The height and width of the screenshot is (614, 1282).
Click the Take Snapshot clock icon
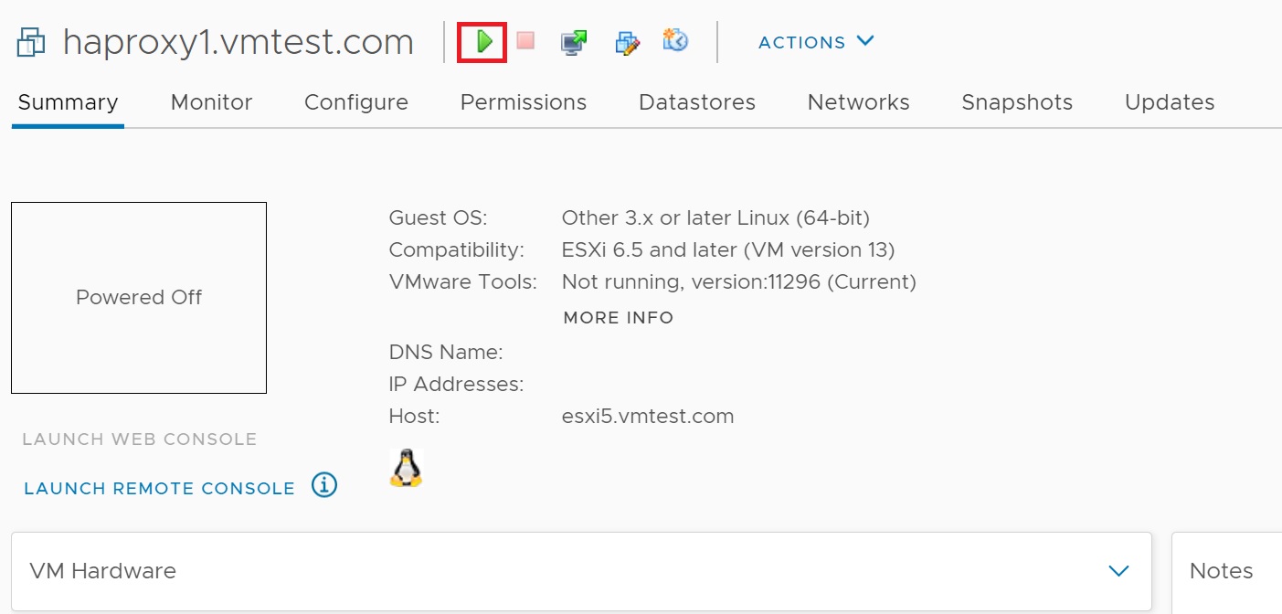tap(675, 41)
